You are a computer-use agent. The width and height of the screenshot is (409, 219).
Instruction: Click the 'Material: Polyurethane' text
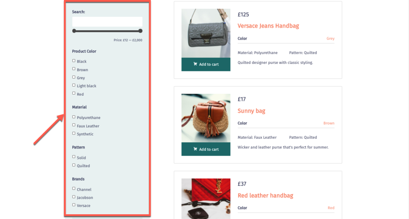258,53
